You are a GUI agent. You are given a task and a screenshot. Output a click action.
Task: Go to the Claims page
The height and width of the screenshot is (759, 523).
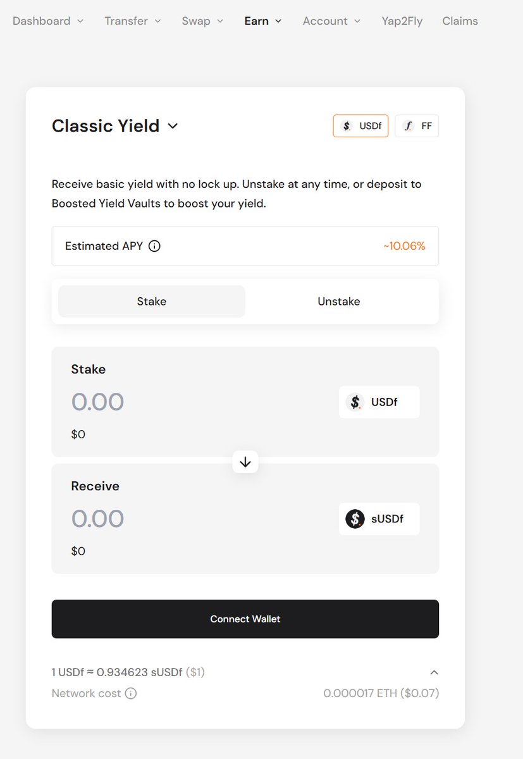[x=460, y=21]
